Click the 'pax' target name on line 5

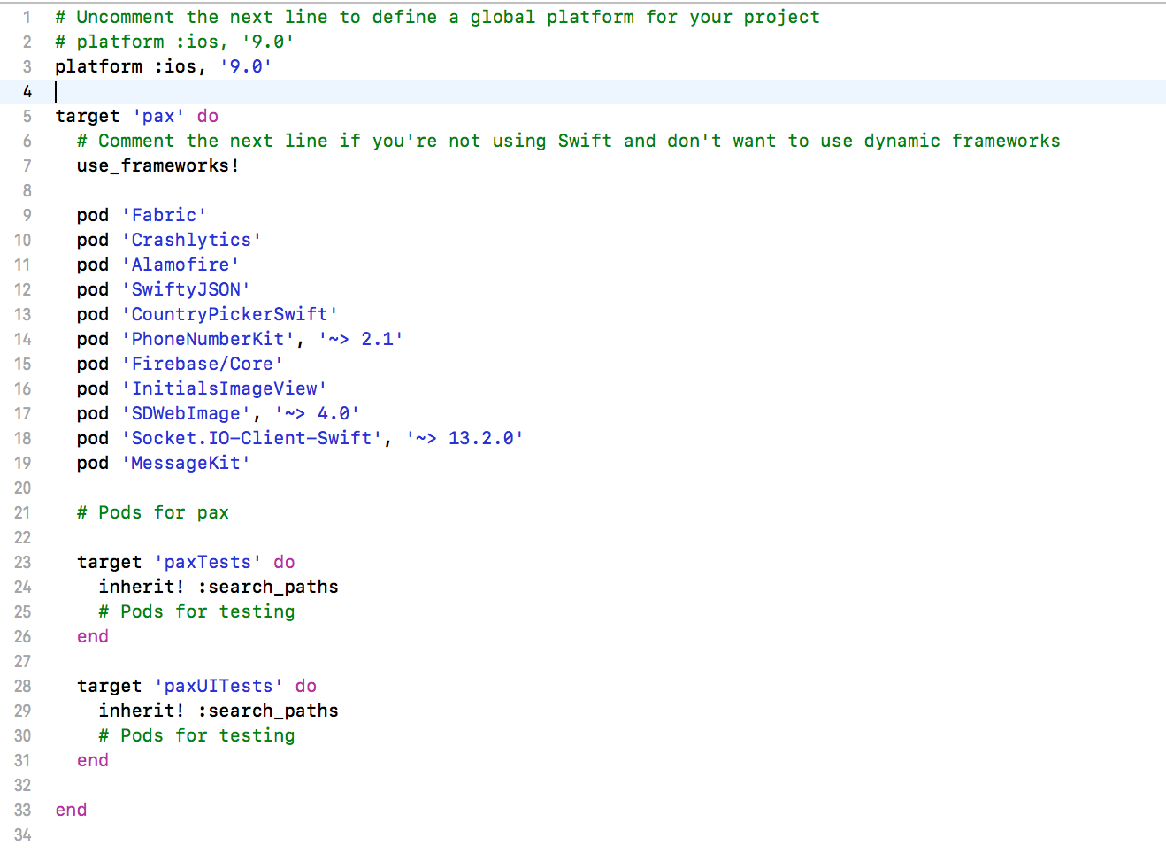click(x=158, y=116)
